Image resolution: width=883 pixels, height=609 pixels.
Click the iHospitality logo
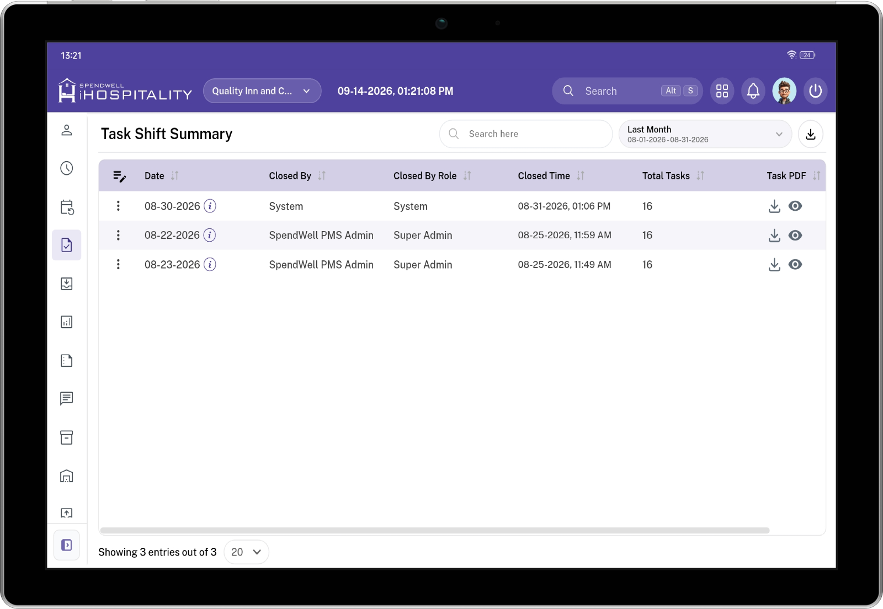[125, 90]
